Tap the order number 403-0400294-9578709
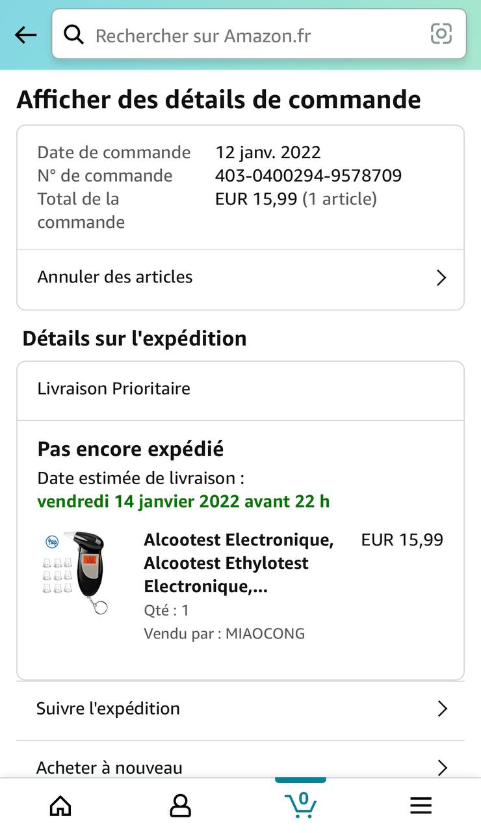Viewport: 481px width, 833px height. (308, 176)
